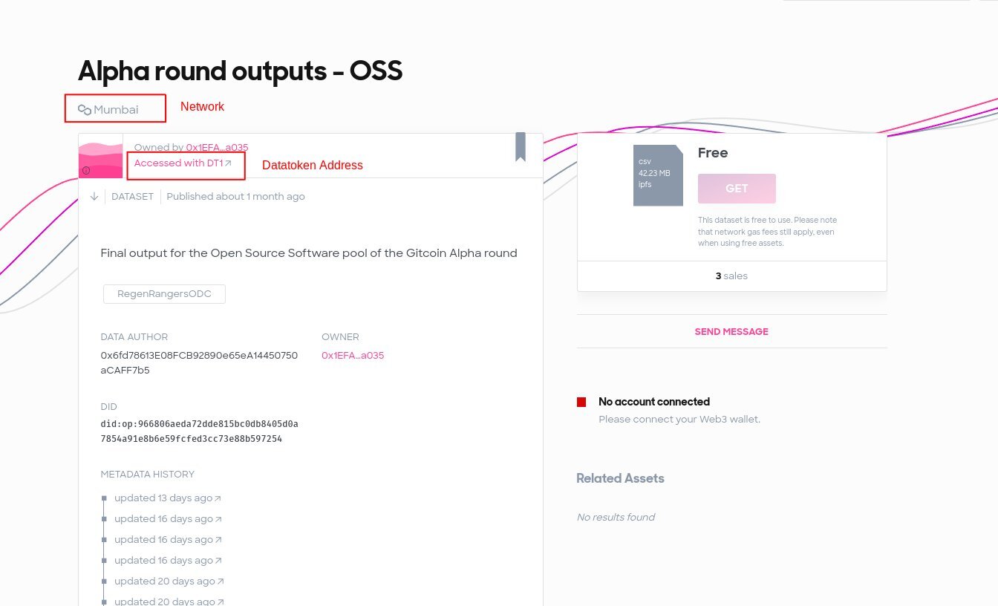Viewport: 998px width, 606px height.
Task: Open owner link under OWNER heading
Action: click(353, 356)
